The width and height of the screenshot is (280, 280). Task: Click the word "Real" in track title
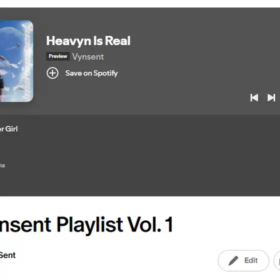tap(117, 41)
